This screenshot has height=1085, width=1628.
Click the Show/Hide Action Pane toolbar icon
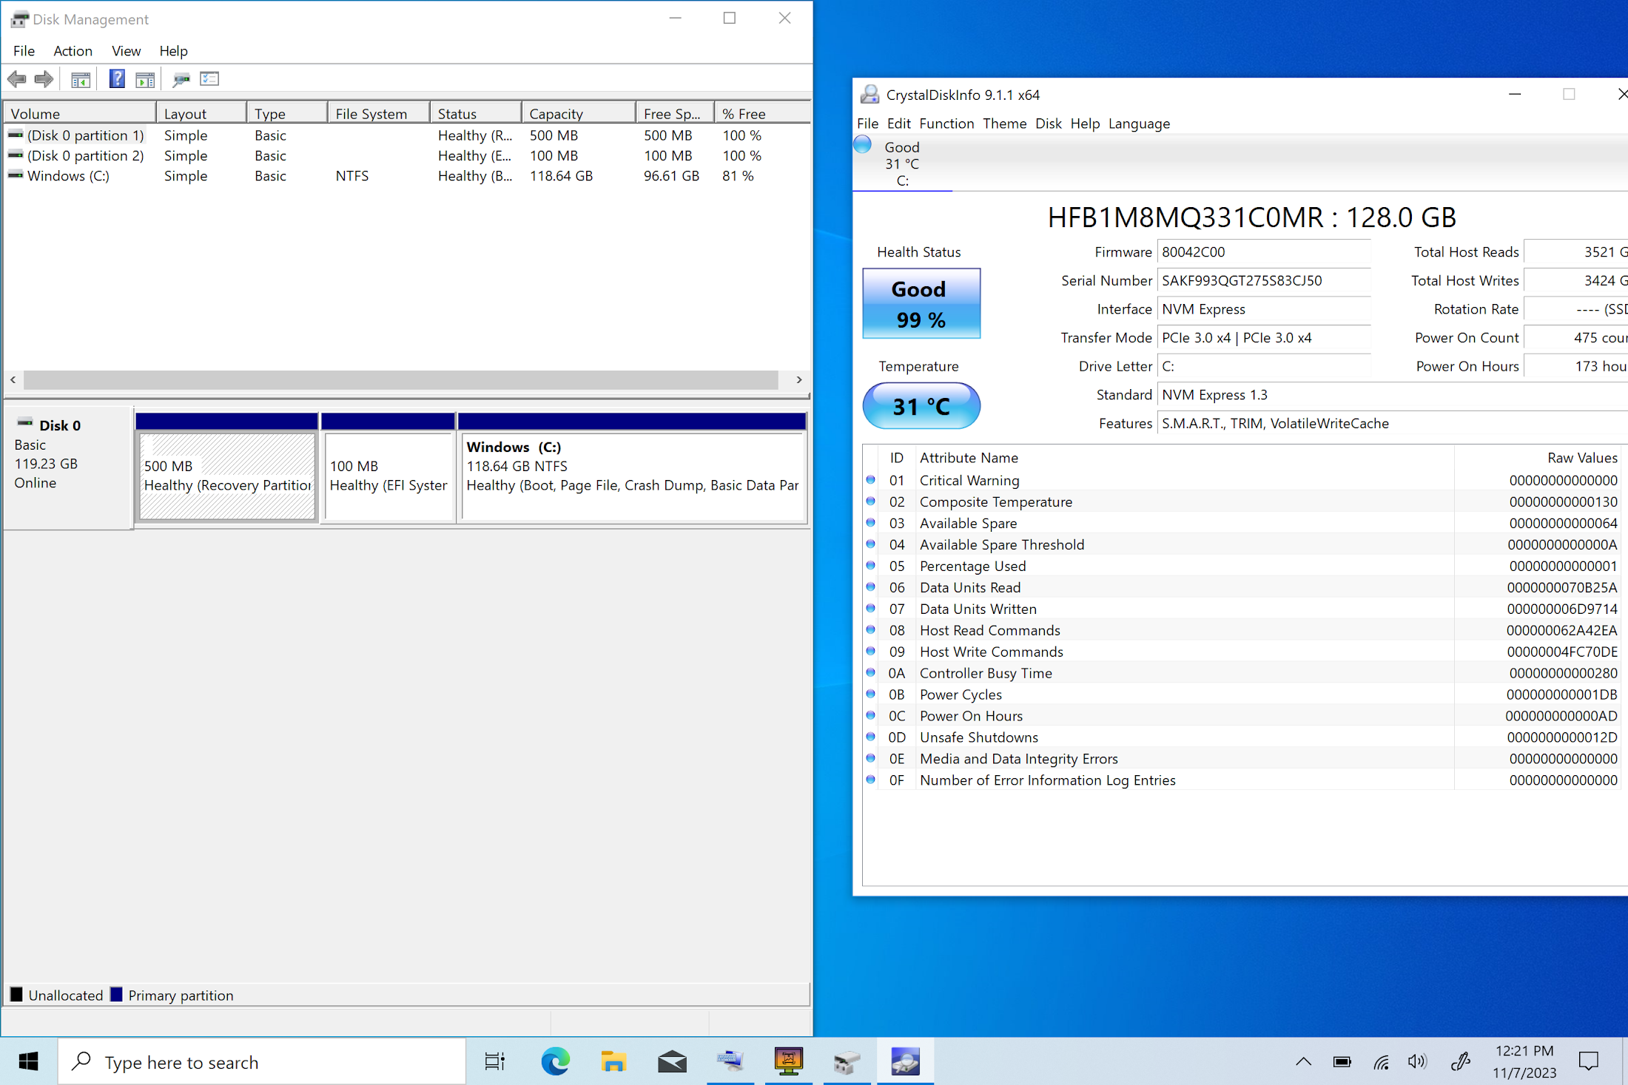[145, 79]
